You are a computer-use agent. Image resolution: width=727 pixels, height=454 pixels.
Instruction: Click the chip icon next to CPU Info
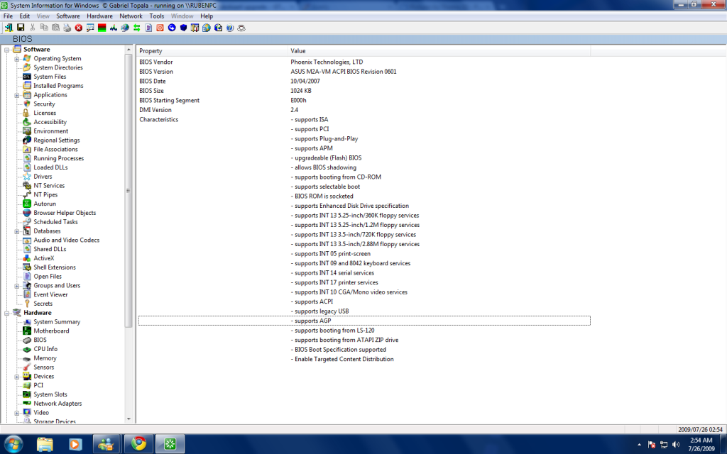click(x=27, y=349)
